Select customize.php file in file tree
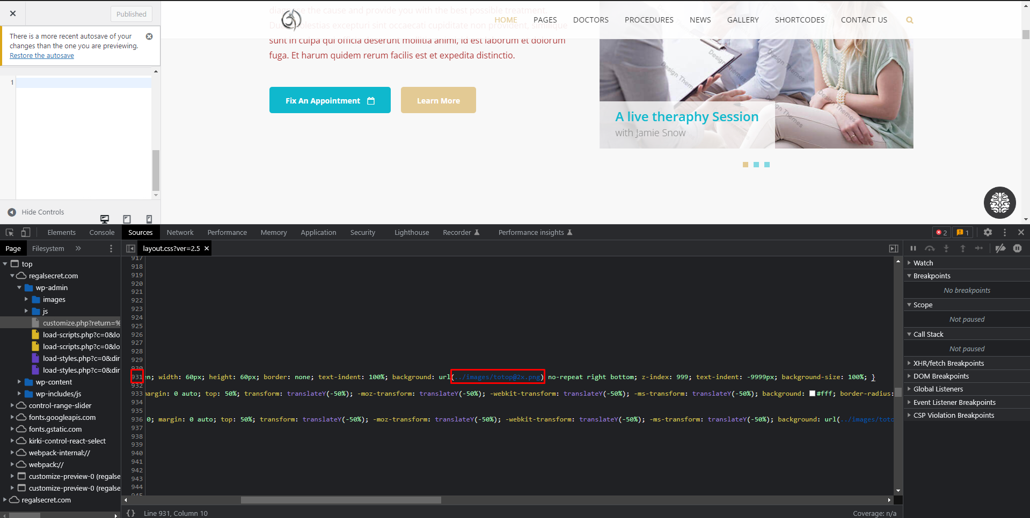This screenshot has width=1030, height=518. click(81, 323)
